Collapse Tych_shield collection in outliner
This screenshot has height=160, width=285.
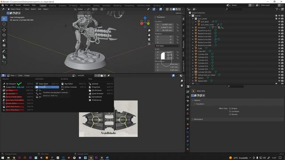point(193,19)
